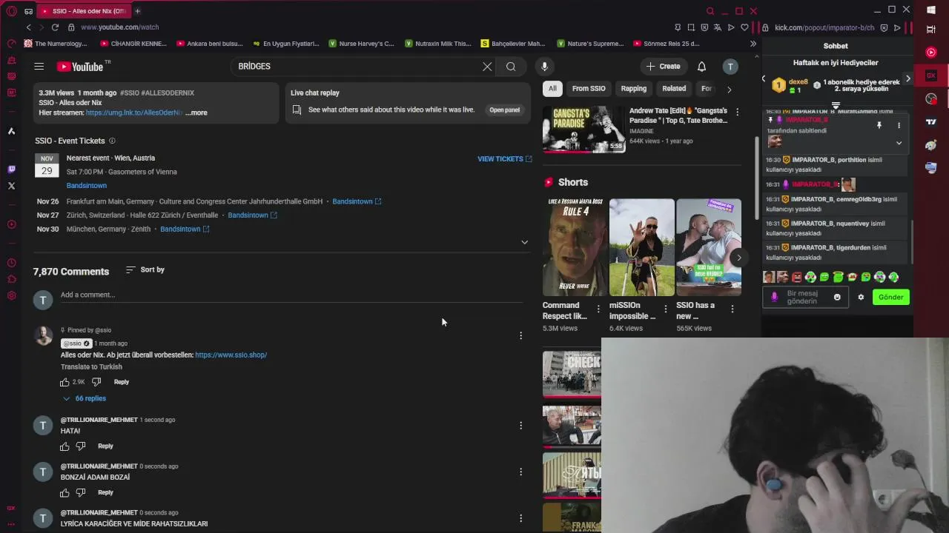This screenshot has width=949, height=533.
Task: Open the YouTube hamburger guide menu
Action: pyautogui.click(x=39, y=67)
